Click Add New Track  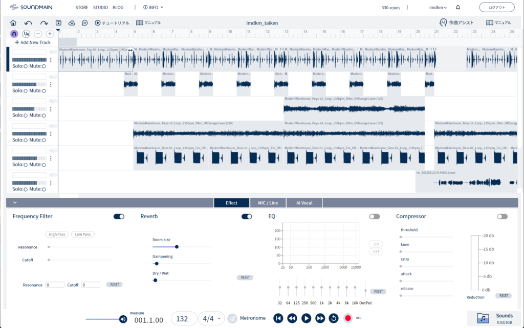pos(32,42)
